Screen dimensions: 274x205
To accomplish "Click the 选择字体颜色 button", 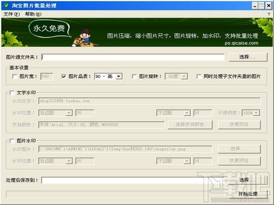I will point(190,125).
